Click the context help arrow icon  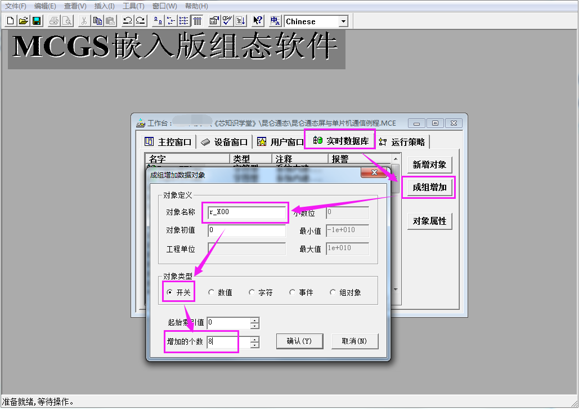[x=257, y=21]
